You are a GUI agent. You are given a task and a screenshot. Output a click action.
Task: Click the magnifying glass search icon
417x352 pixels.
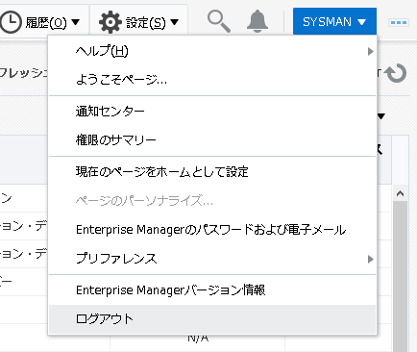coord(219,21)
